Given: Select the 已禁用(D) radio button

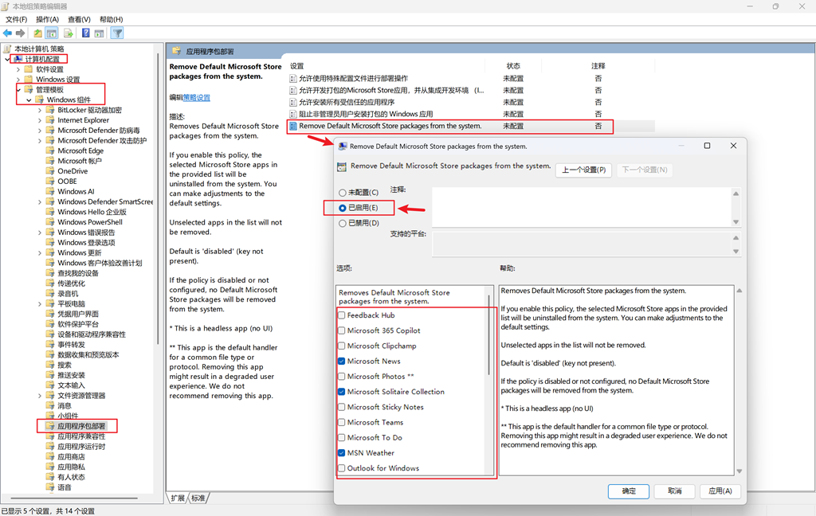Looking at the screenshot, I should (343, 223).
